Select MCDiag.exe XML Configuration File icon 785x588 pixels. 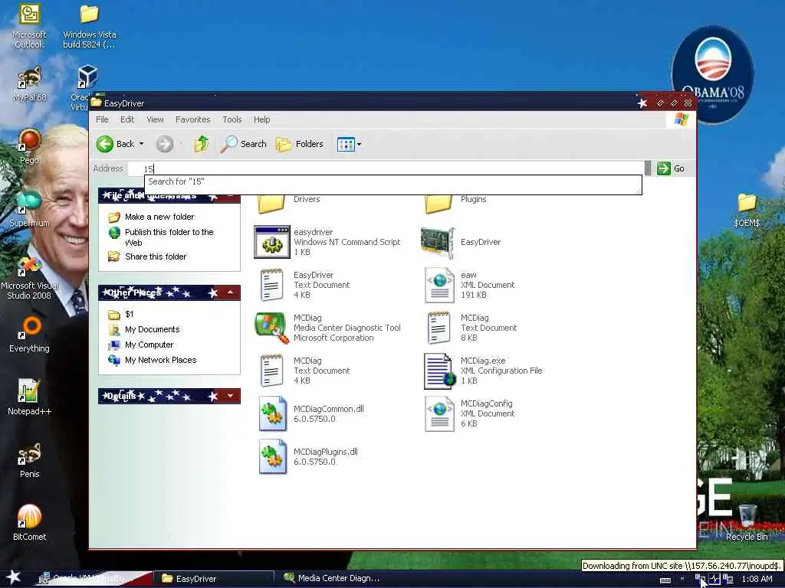click(x=439, y=371)
